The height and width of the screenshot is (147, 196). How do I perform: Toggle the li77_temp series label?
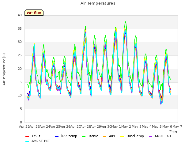[x=69, y=136]
